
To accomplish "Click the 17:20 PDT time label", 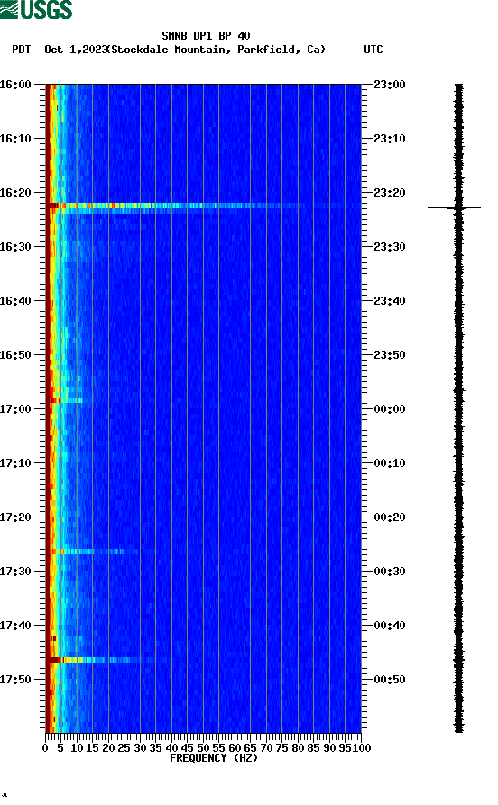I will pyautogui.click(x=15, y=517).
